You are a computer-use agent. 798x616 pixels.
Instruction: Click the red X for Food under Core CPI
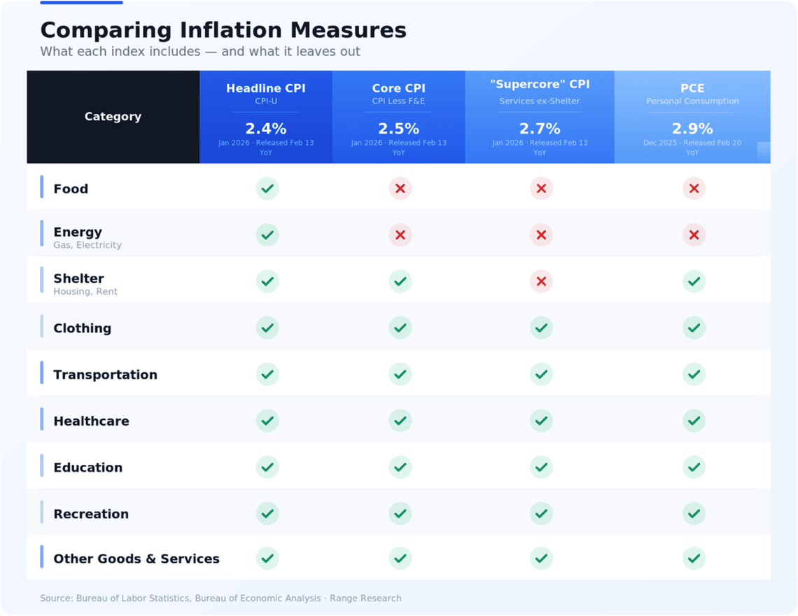[400, 188]
